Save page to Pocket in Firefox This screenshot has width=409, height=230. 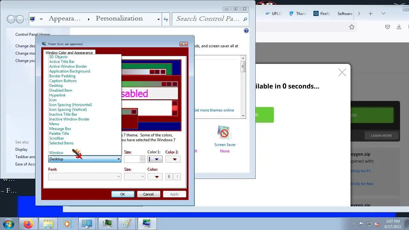tap(388, 27)
